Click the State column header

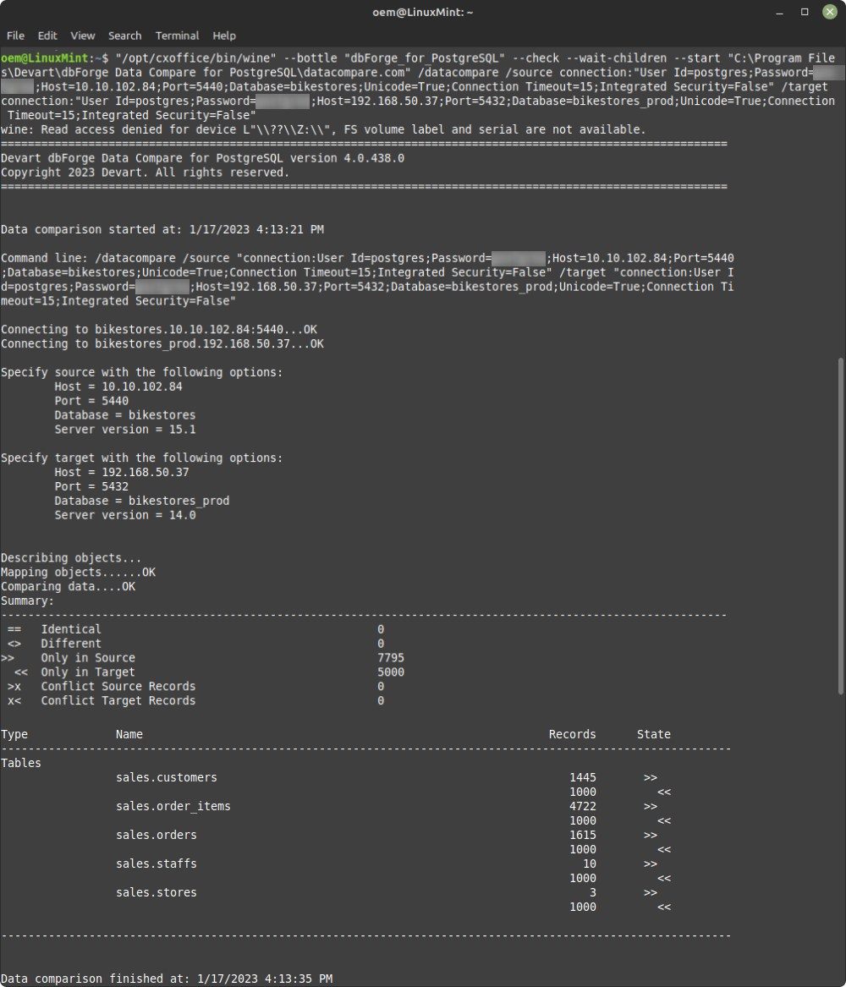[x=653, y=735]
